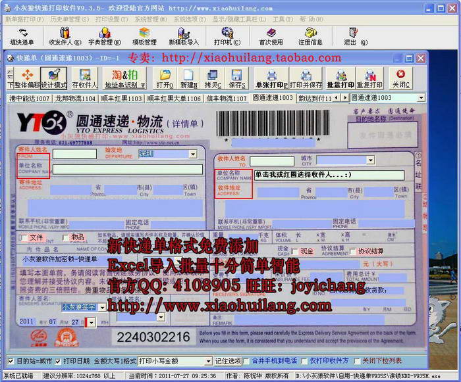The height and width of the screenshot is (382, 461).
Task: Click 保存 save icon
Action: 236,78
